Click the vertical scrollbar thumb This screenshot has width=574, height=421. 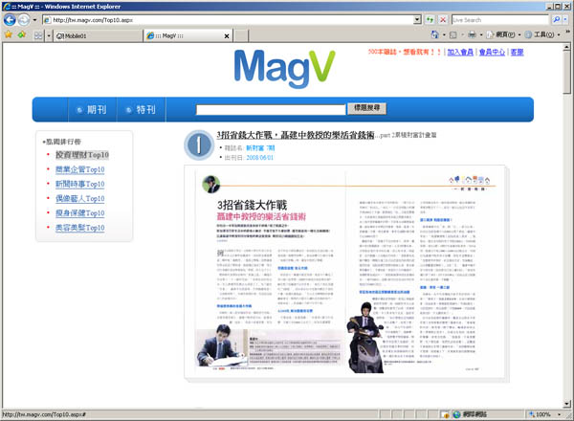(566, 73)
